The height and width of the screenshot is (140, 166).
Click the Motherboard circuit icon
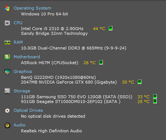tap(7, 57)
